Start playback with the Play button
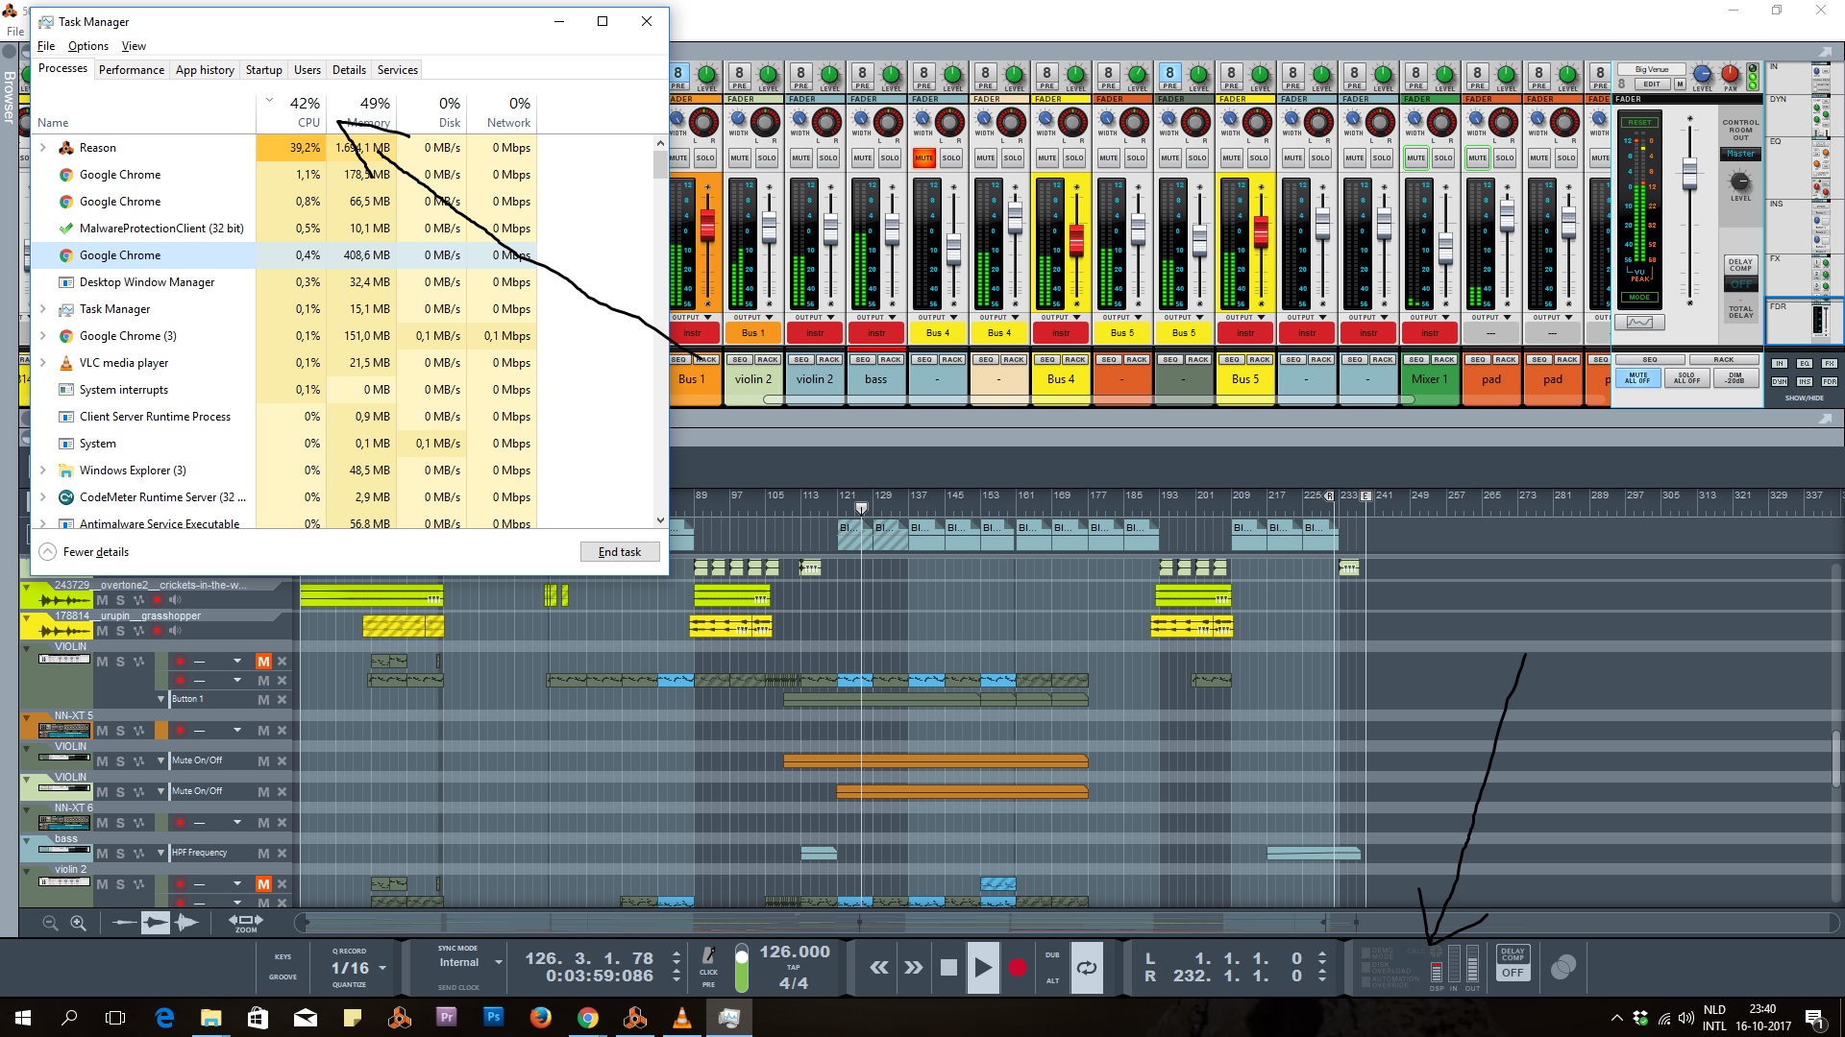1845x1037 pixels. [982, 967]
